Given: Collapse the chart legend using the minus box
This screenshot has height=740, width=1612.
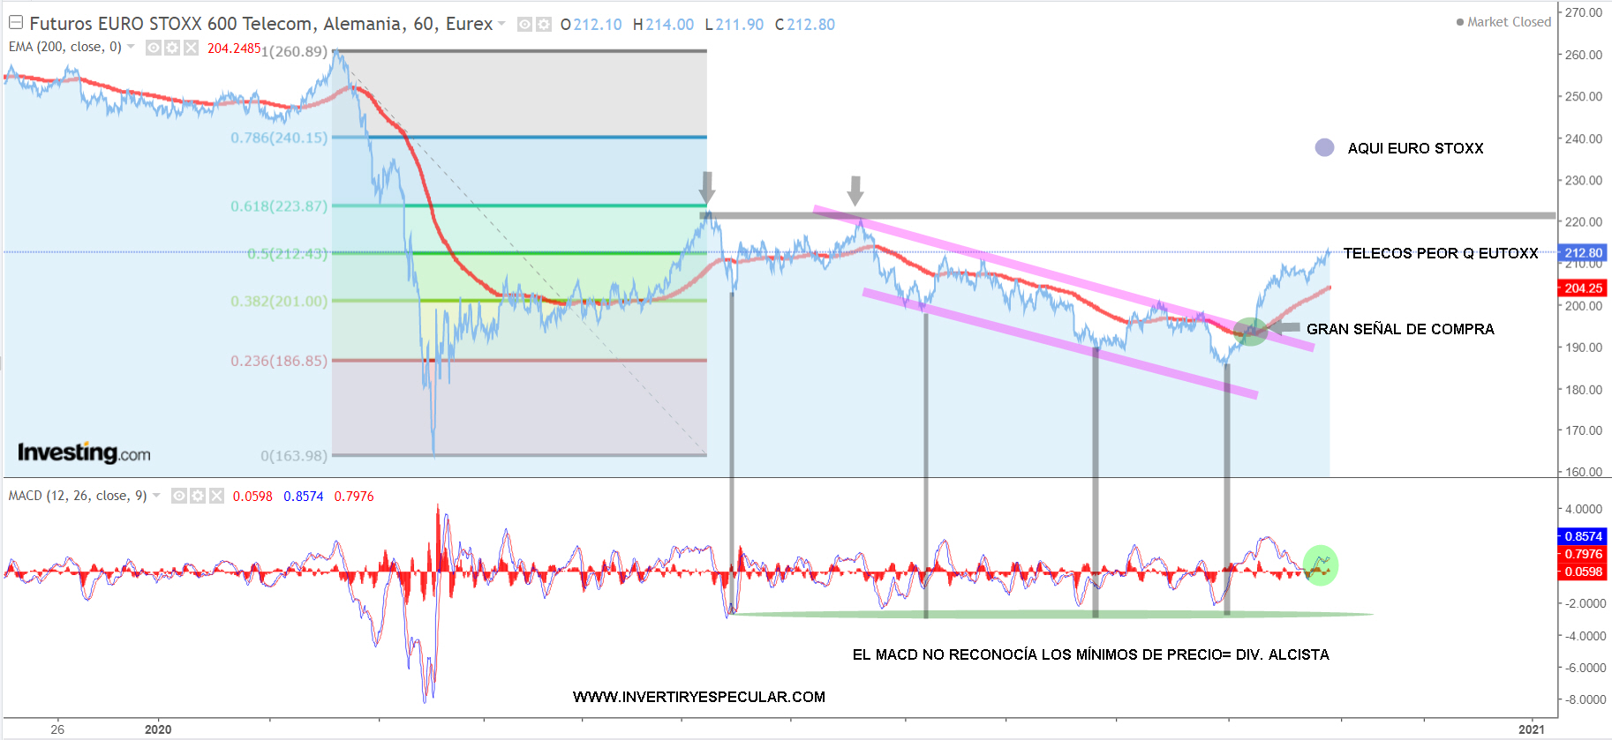Looking at the screenshot, I should point(16,23).
